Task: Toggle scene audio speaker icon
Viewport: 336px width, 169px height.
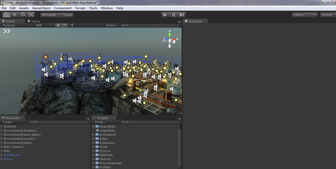Action: pyautogui.click(x=71, y=25)
